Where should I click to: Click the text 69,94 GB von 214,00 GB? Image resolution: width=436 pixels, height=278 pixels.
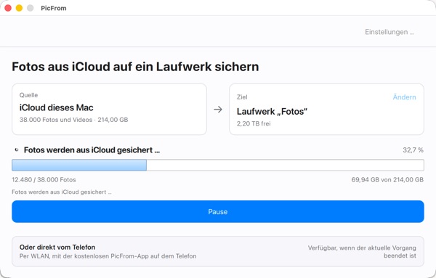click(x=387, y=180)
